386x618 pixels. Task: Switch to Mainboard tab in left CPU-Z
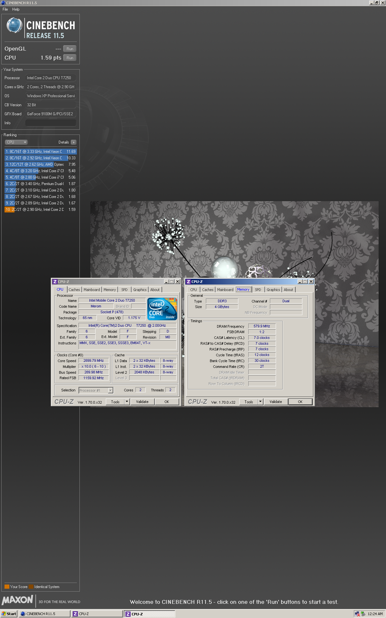click(92, 290)
